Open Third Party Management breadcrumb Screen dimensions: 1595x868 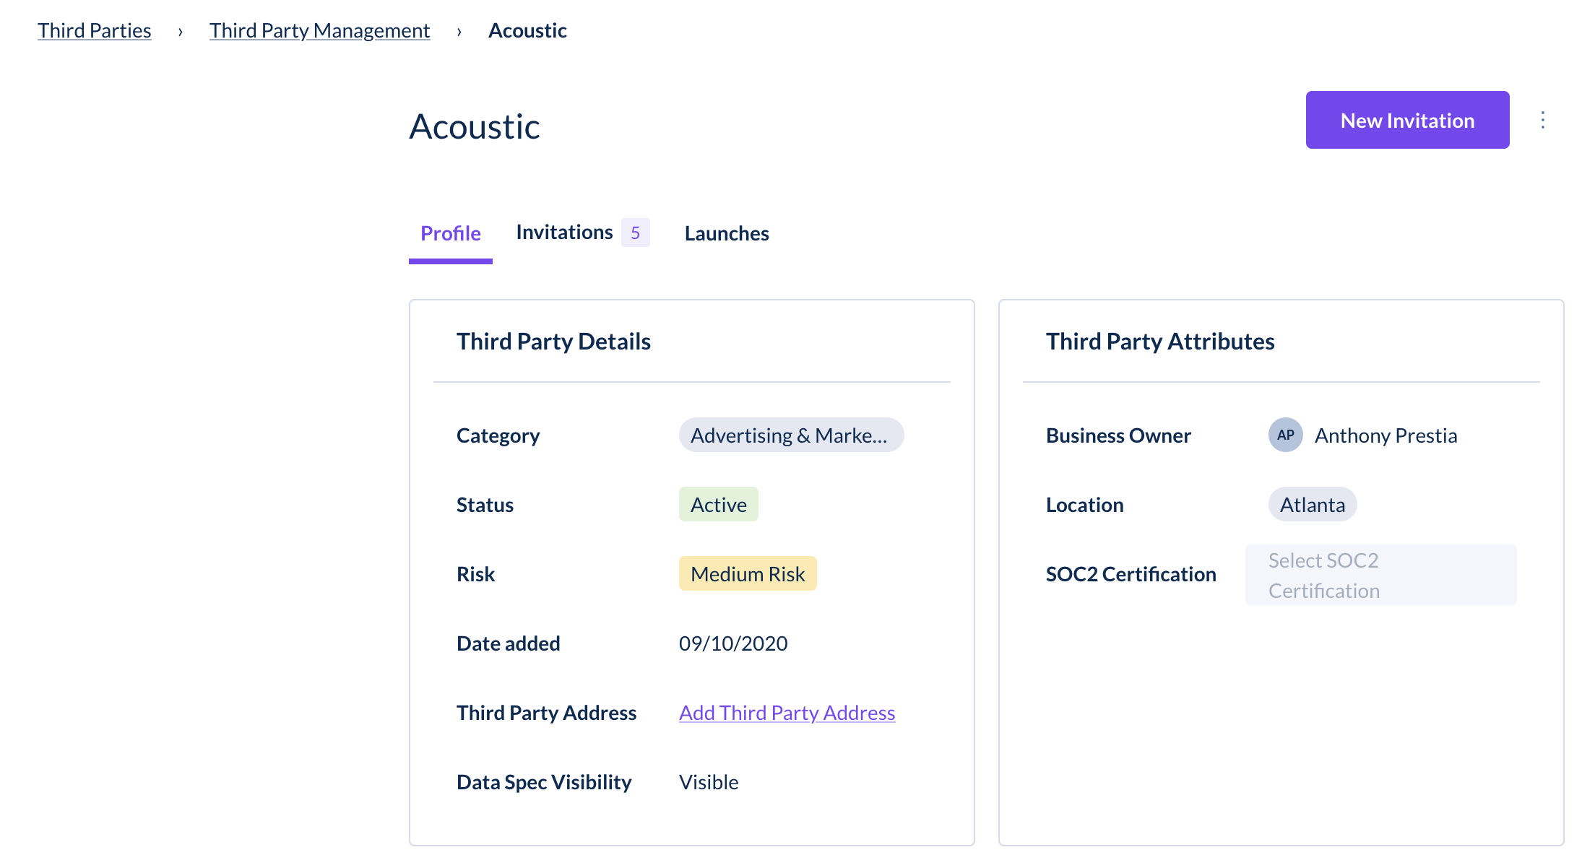319,30
